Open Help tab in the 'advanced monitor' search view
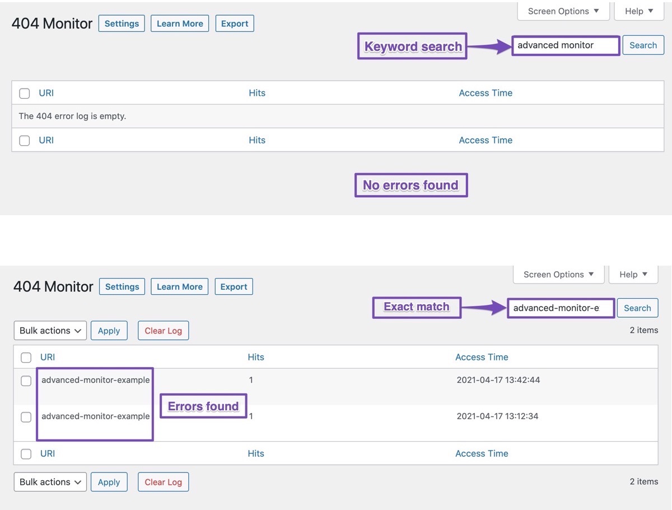672x510 pixels. 639,11
